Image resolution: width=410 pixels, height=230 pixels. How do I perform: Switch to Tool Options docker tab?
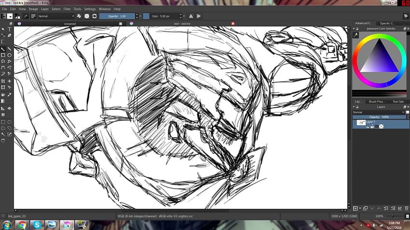(x=398, y=102)
